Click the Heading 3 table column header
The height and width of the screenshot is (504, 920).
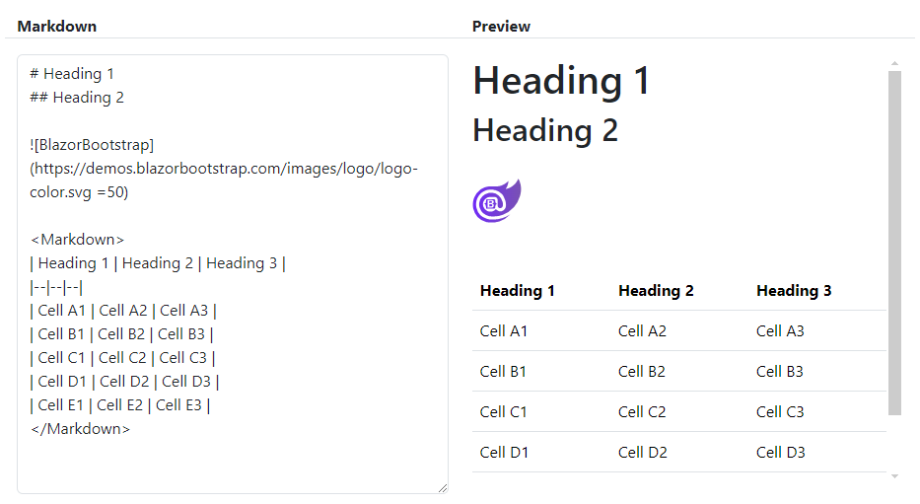(794, 290)
